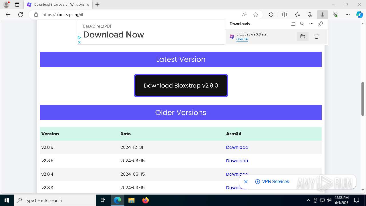Click the 2024-12-31 date cell
Viewport: 366px width, 206px height.
(x=132, y=147)
